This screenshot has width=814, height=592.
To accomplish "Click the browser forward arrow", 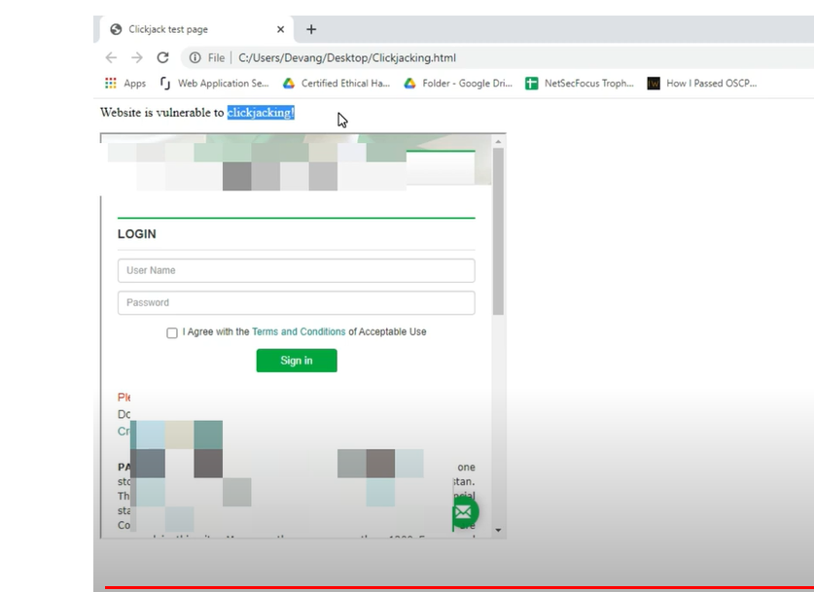I will (137, 57).
